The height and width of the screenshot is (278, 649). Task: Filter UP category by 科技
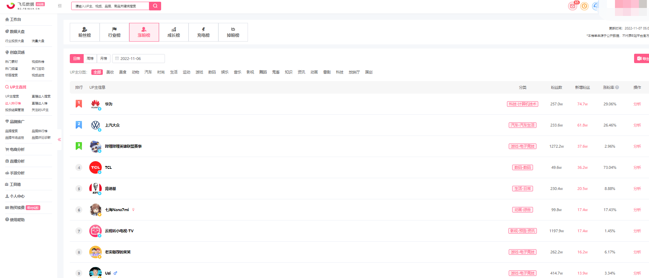click(x=340, y=72)
